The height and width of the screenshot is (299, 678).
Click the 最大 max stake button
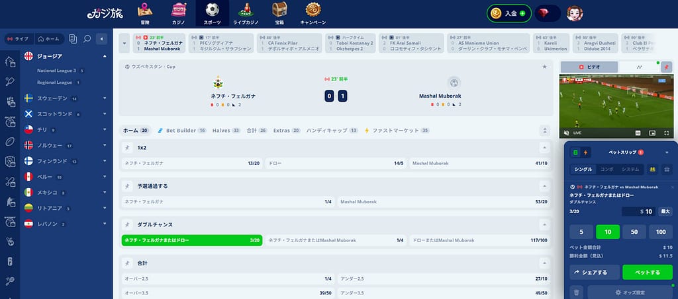(x=665, y=211)
